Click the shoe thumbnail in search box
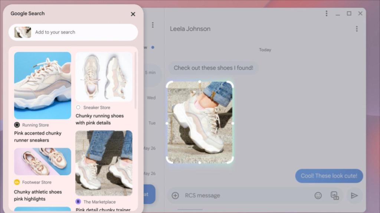This screenshot has height=213, width=380. pos(23,32)
